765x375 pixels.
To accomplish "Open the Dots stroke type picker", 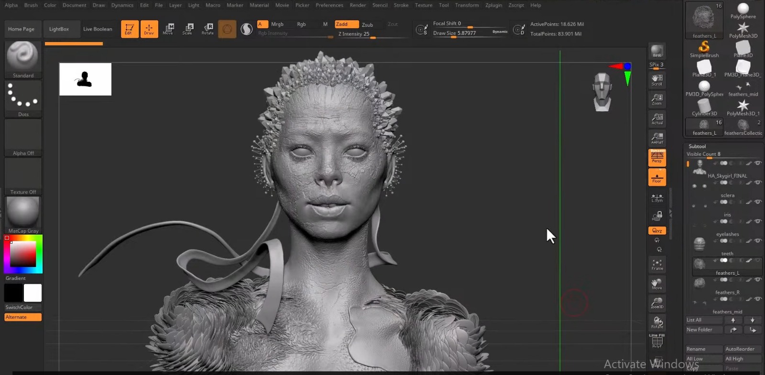I will point(23,98).
